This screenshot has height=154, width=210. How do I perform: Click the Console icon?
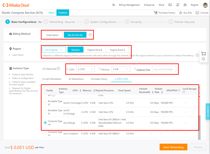pyautogui.click(x=197, y=13)
